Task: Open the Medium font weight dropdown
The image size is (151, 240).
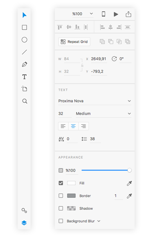Action: 104,114
